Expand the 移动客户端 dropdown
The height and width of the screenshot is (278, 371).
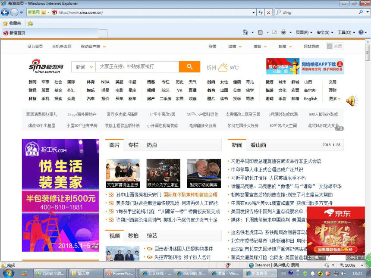click(104, 47)
